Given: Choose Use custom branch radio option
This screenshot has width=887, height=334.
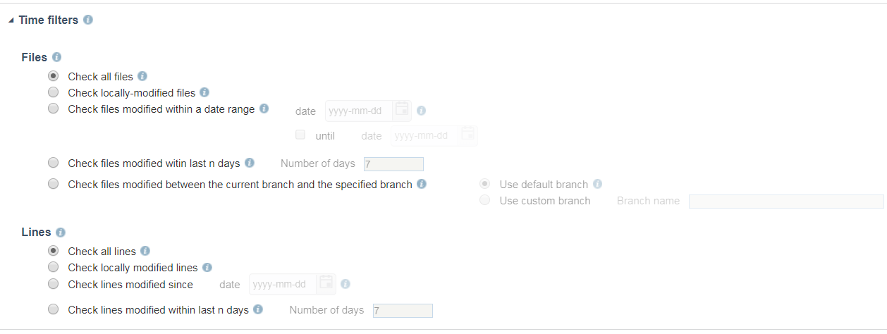Looking at the screenshot, I should click(484, 200).
